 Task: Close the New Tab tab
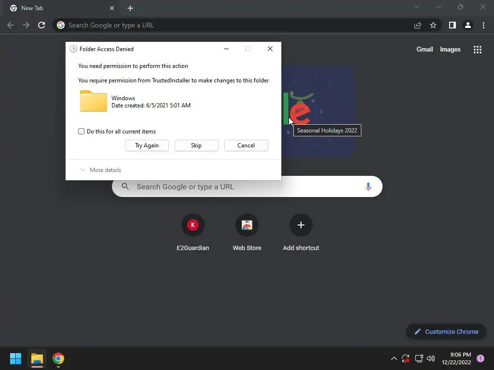(112, 8)
